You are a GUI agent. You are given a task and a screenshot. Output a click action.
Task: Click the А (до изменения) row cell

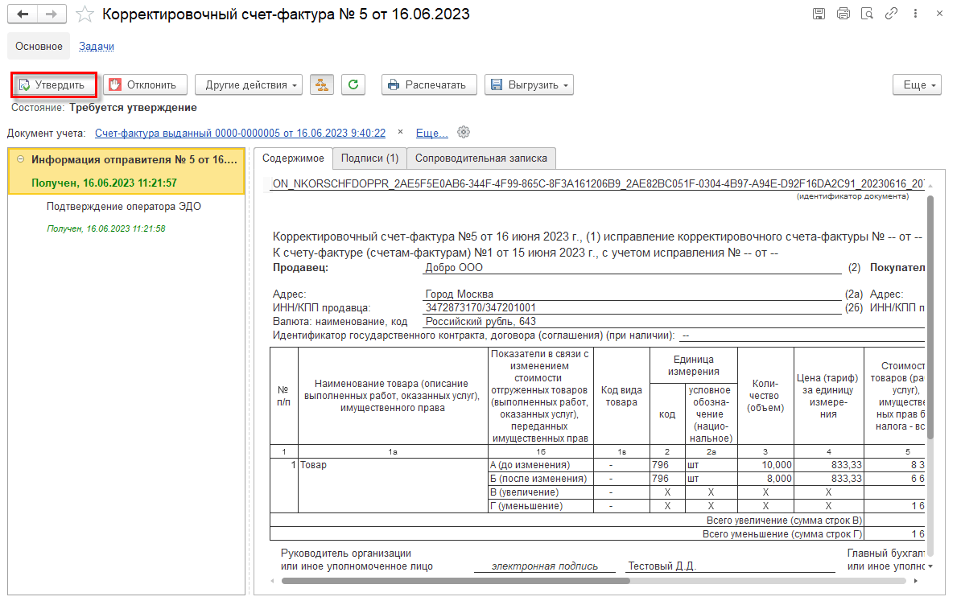541,465
